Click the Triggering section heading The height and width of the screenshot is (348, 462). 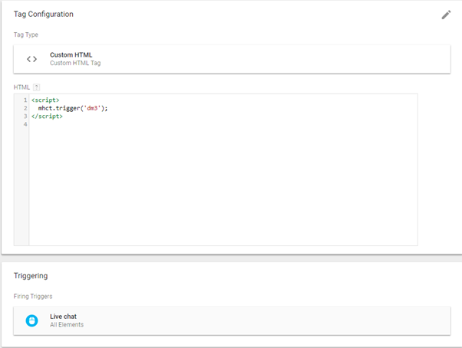[x=31, y=276]
